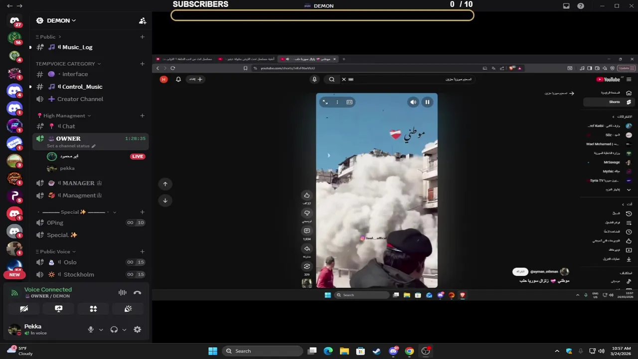Add a channel to Special category
Image resolution: width=638 pixels, height=359 pixels.
coord(142,212)
